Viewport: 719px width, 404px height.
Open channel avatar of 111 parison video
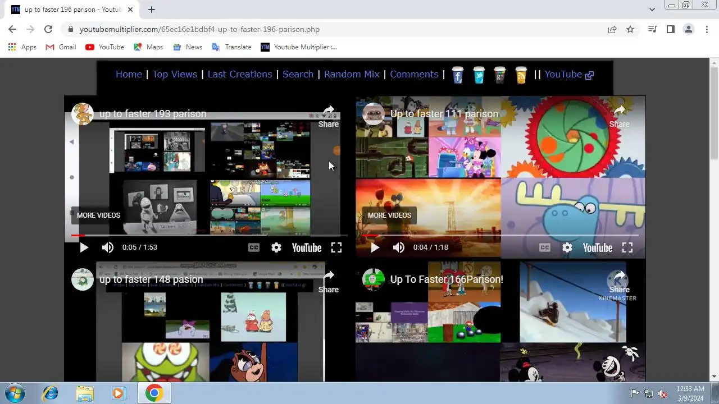[374, 114]
